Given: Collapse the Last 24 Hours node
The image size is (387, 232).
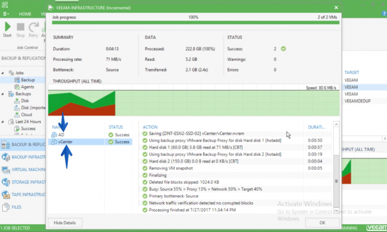Looking at the screenshot, I should pyautogui.click(x=3, y=122).
